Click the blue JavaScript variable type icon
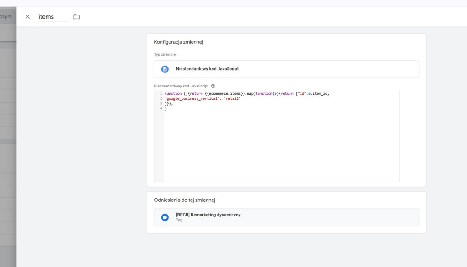The width and height of the screenshot is (467, 267). pyautogui.click(x=165, y=69)
